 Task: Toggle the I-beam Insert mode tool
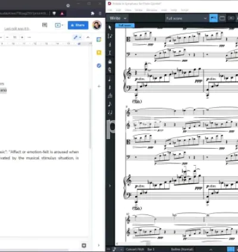point(110,53)
